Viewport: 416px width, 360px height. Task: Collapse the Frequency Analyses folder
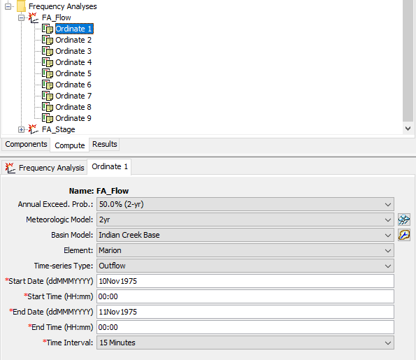point(8,6)
